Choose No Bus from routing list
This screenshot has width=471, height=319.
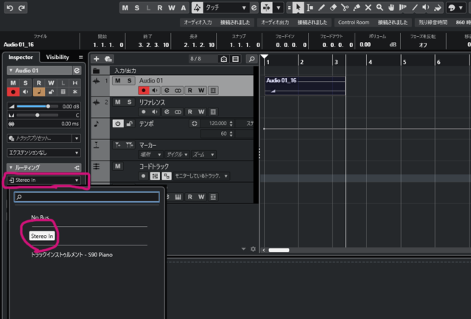[40, 217]
